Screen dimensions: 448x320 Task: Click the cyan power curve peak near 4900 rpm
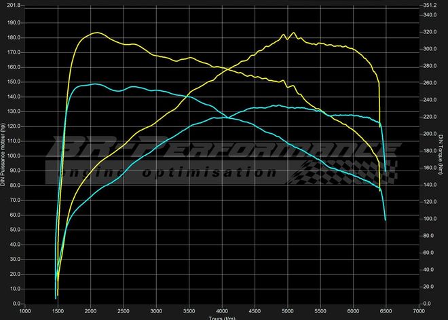(277, 105)
